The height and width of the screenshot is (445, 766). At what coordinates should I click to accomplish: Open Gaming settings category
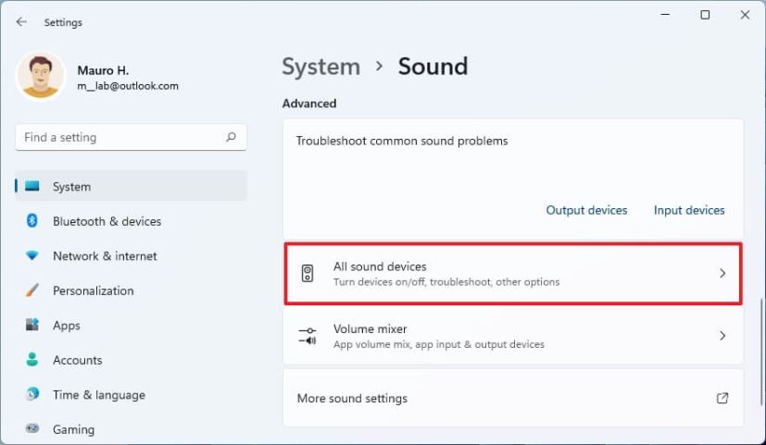tap(73, 429)
